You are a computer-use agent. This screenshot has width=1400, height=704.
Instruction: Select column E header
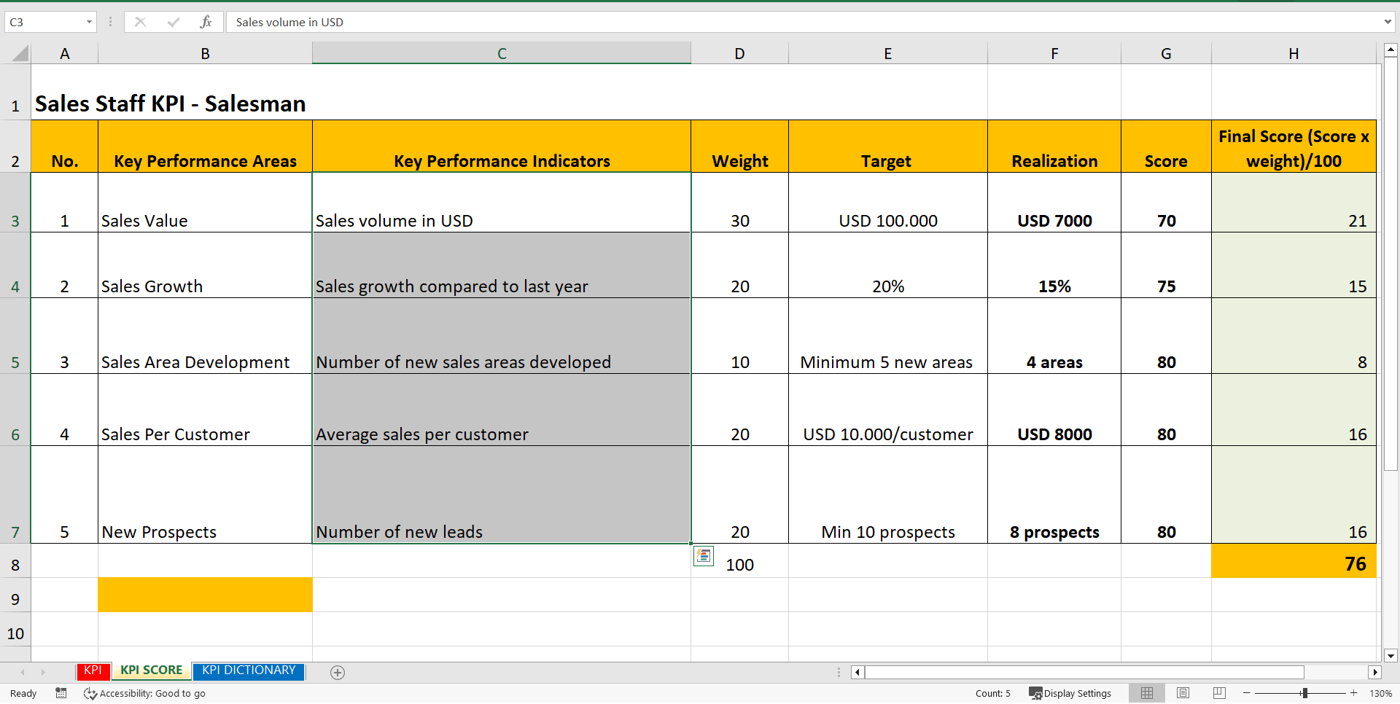click(x=887, y=53)
